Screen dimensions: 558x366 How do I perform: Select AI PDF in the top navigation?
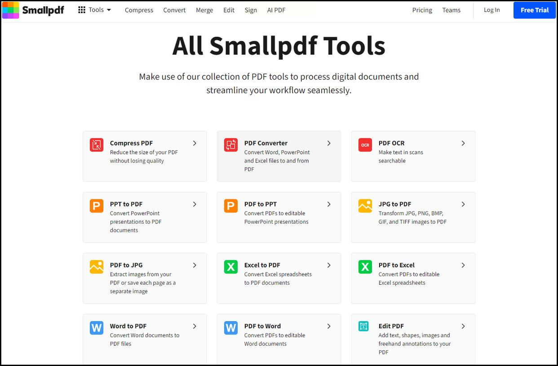point(276,10)
